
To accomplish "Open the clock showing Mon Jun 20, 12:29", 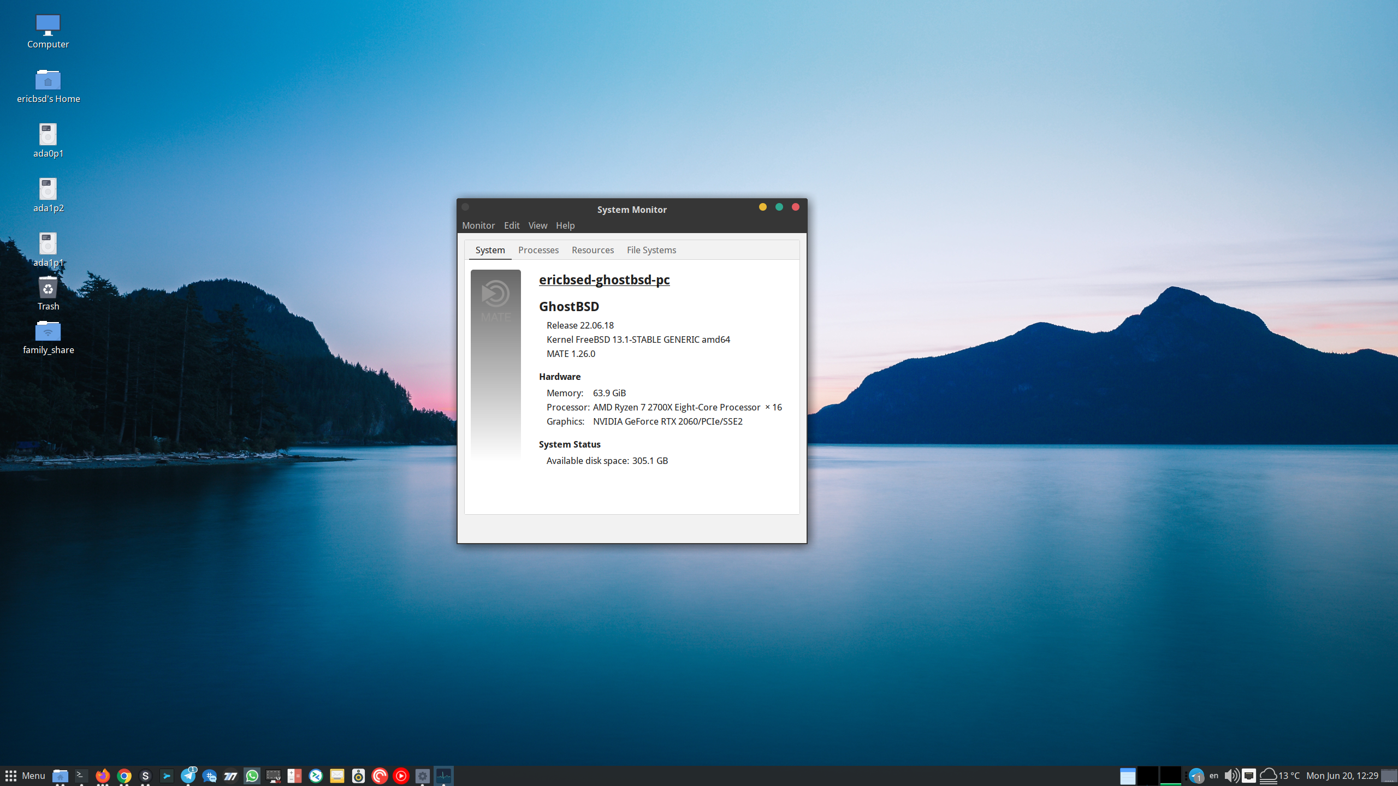I will [1342, 776].
